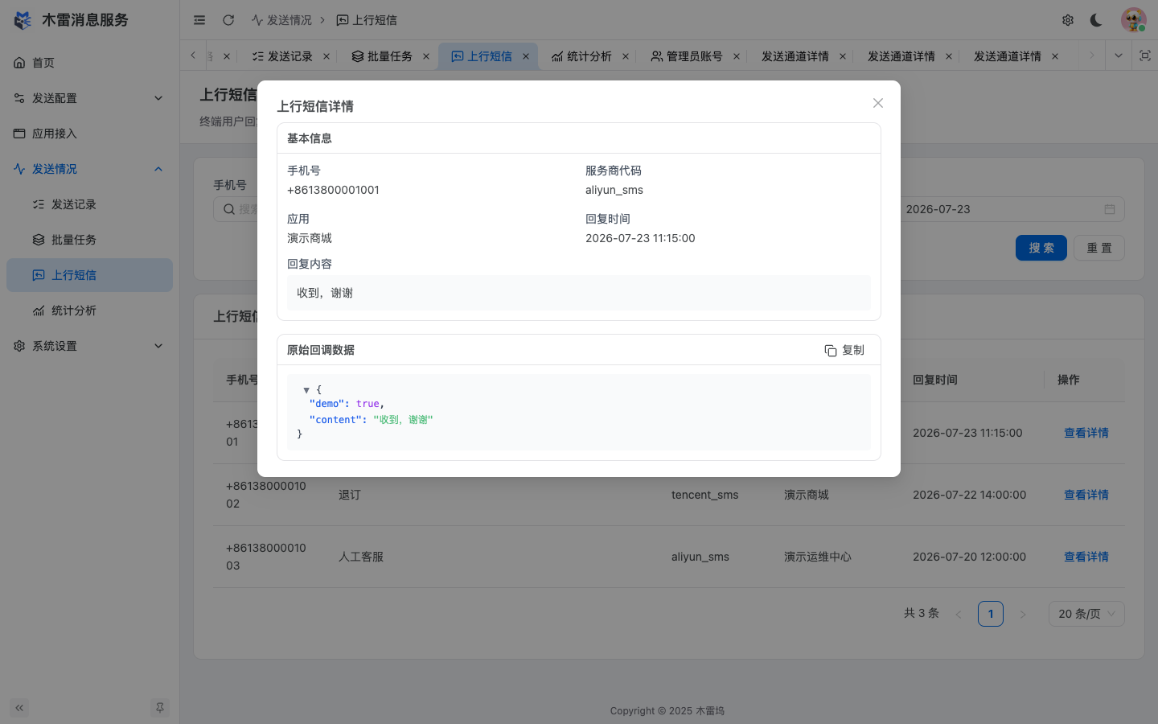The width and height of the screenshot is (1158, 724).
Task: Select pagination page 1
Action: tap(991, 614)
